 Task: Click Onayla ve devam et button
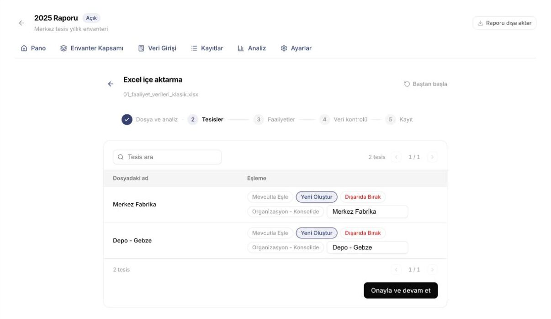click(401, 290)
